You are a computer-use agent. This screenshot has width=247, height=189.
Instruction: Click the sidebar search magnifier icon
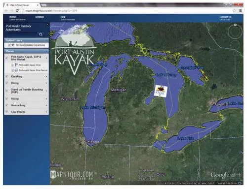(x=41, y=34)
